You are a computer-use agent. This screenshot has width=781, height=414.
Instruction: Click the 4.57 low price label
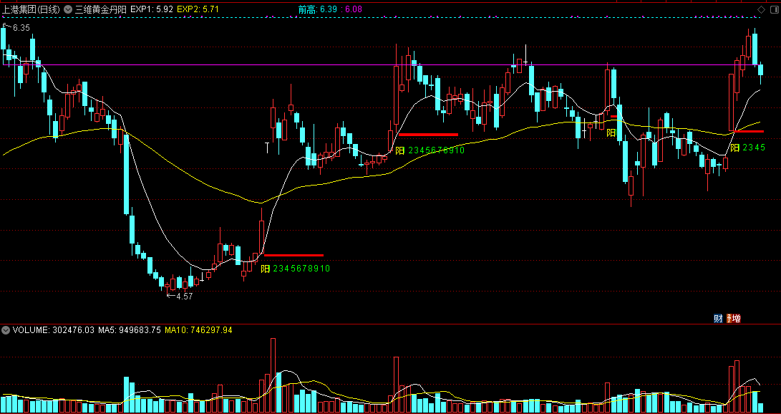point(184,296)
